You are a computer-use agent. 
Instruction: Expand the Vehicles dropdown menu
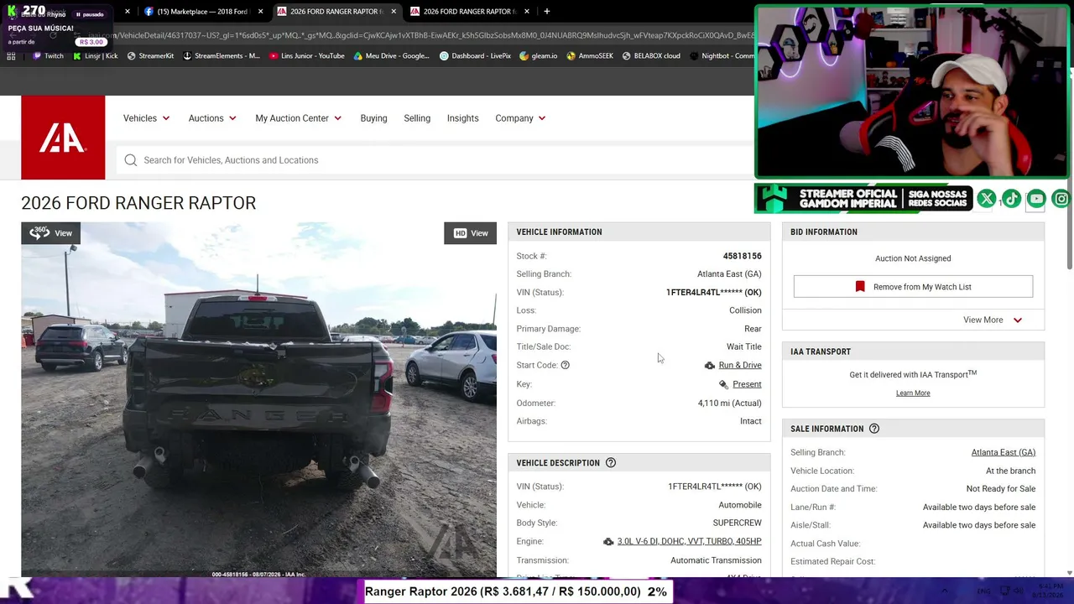coord(147,118)
